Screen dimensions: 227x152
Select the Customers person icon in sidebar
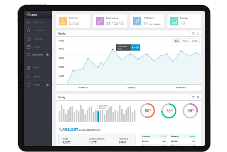28,30
